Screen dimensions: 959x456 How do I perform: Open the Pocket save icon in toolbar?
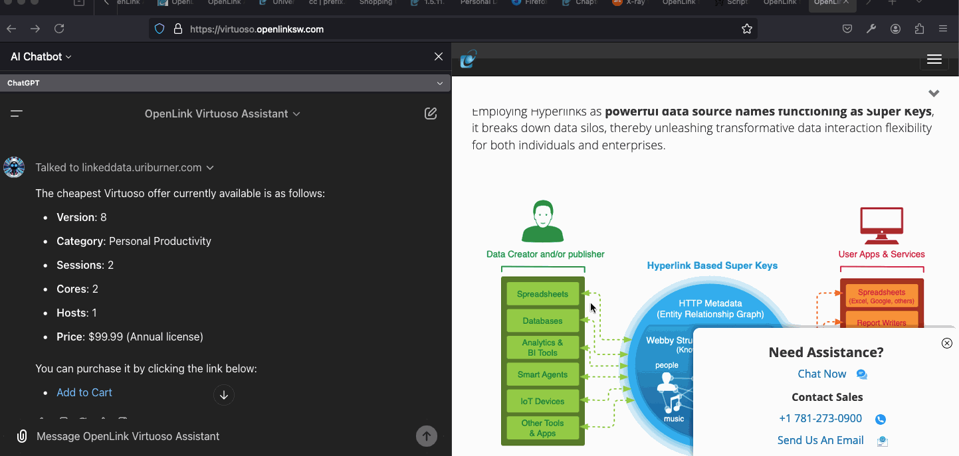(x=847, y=29)
